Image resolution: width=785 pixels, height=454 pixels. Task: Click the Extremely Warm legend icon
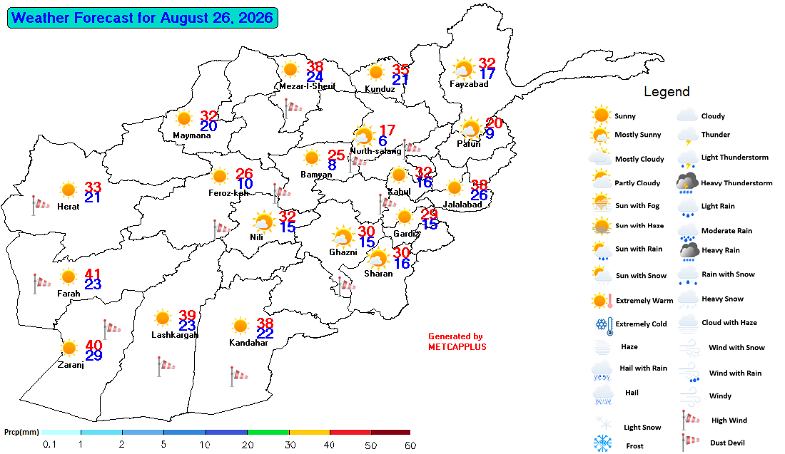(x=602, y=301)
